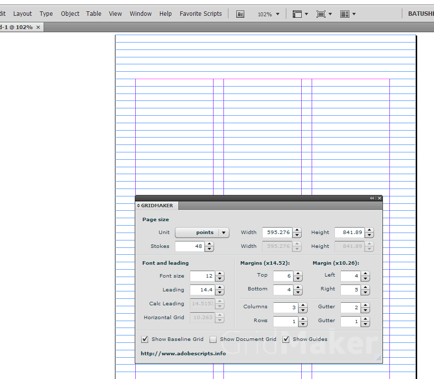Open the Window menu
The image size is (434, 379).
pyautogui.click(x=141, y=13)
